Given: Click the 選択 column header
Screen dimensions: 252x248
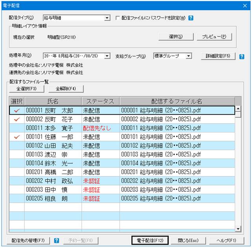Looking at the screenshot, I should (17, 101).
